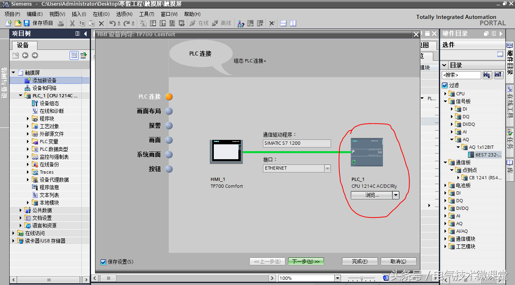Screen dimensions: 515x285
Task: Collapse the 项目树 panel with its arrow
Action: point(86,34)
